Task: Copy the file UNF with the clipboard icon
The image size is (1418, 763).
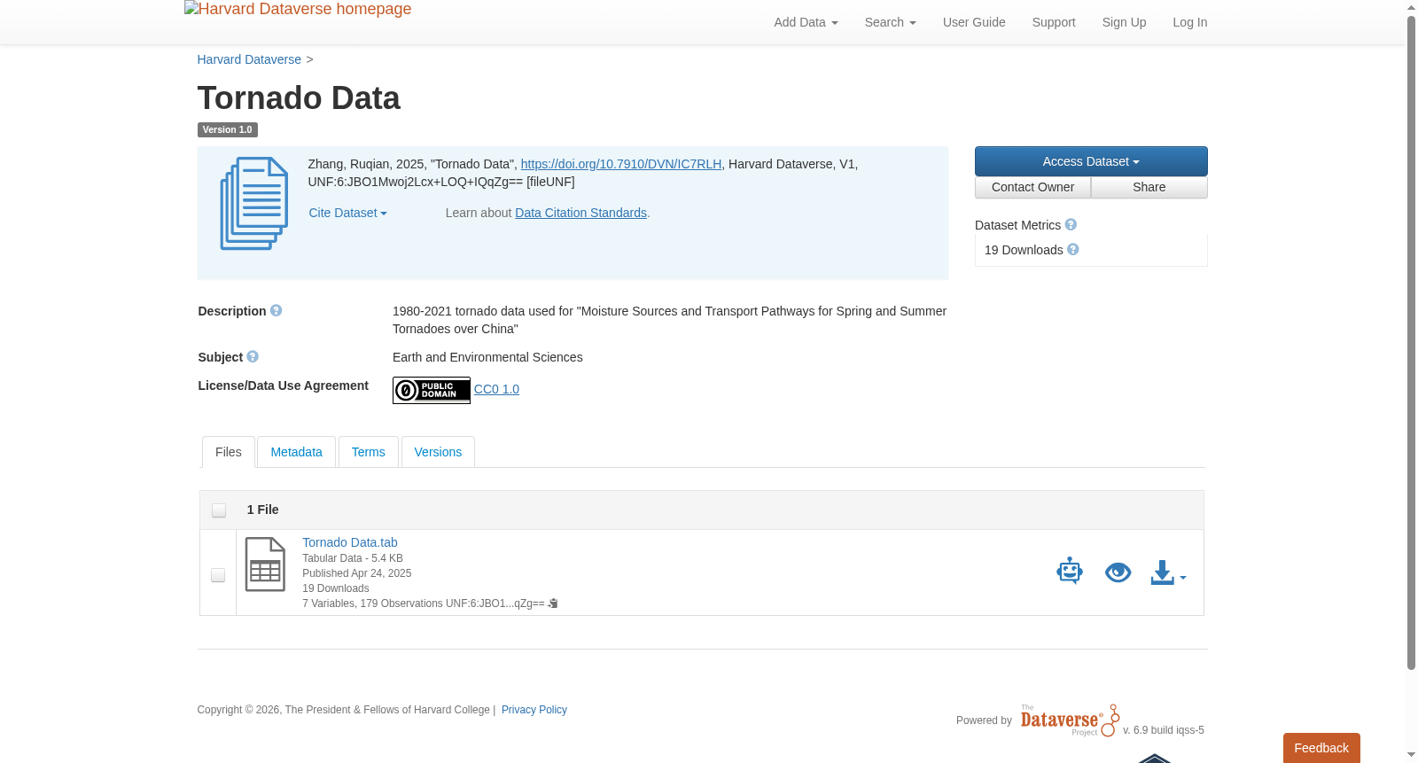Action: click(553, 603)
